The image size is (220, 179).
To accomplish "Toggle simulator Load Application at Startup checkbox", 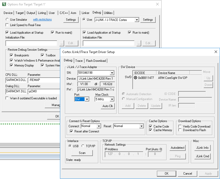I will (7, 32).
